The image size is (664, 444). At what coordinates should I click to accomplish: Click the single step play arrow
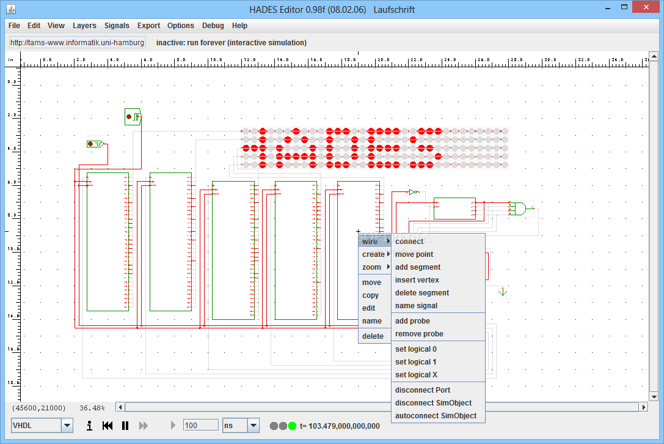click(173, 425)
